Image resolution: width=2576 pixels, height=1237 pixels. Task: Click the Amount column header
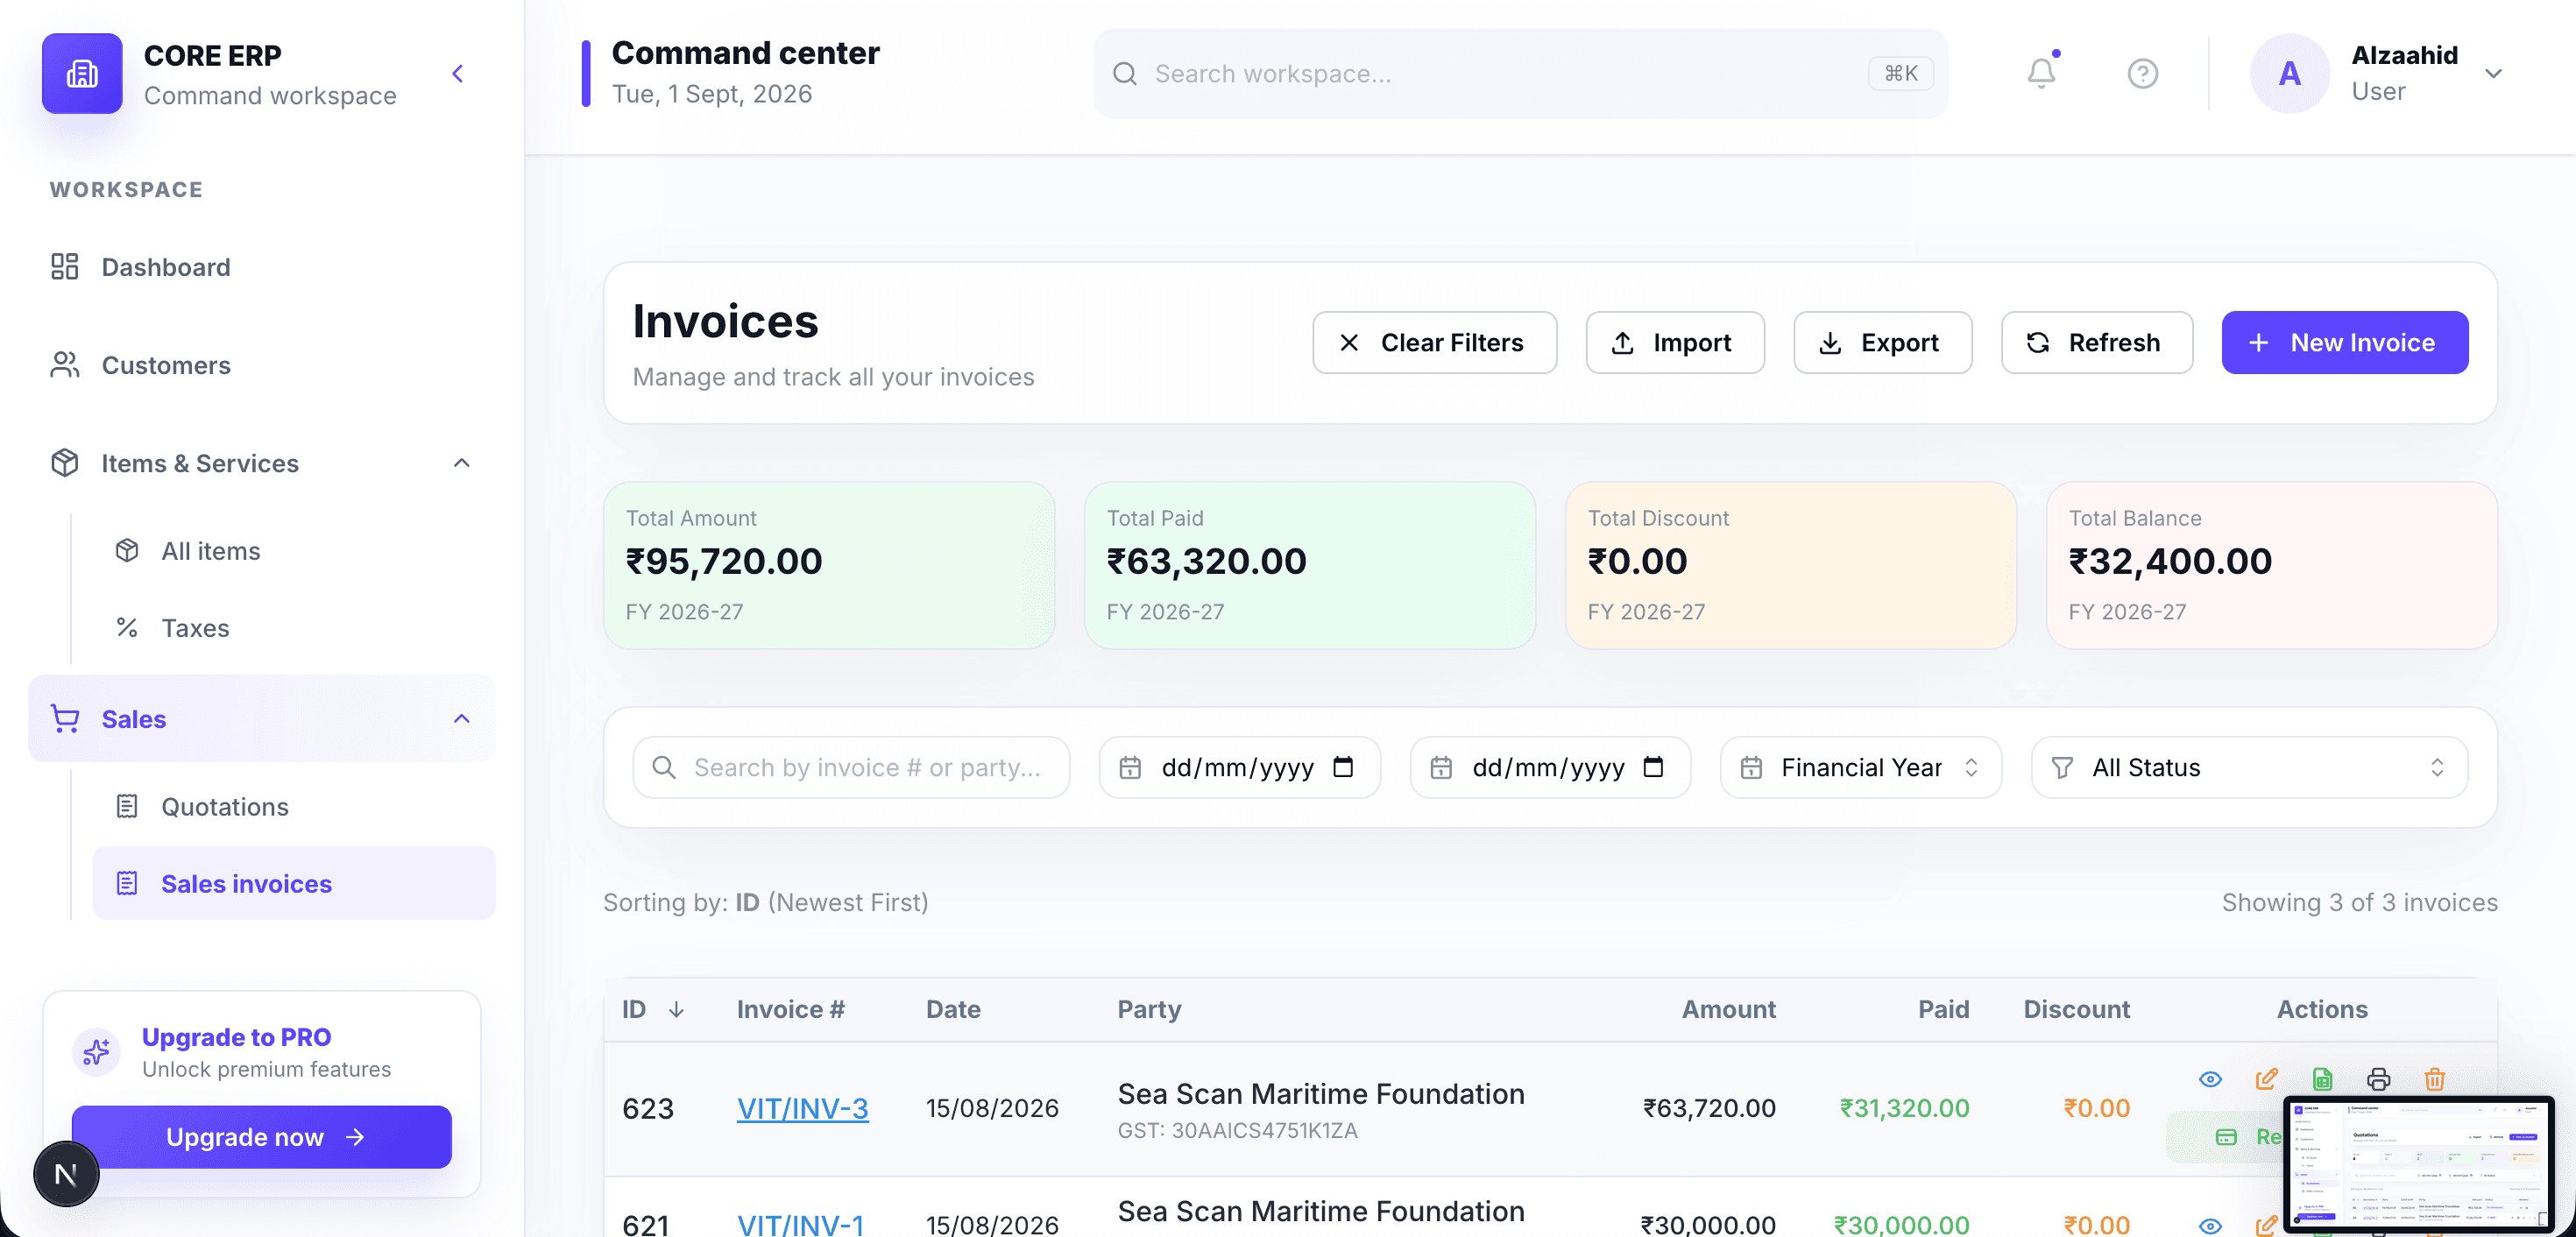[x=1728, y=1010]
